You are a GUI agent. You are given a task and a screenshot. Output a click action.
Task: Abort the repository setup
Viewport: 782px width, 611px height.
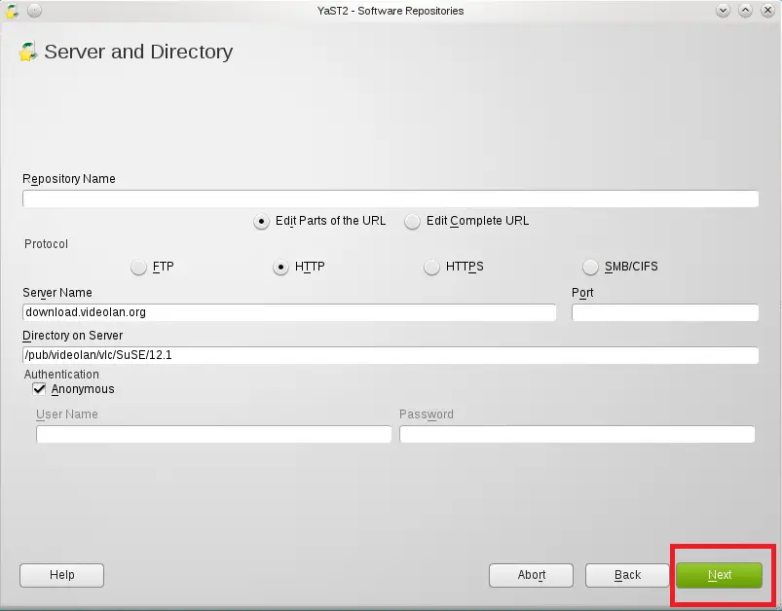coord(531,576)
